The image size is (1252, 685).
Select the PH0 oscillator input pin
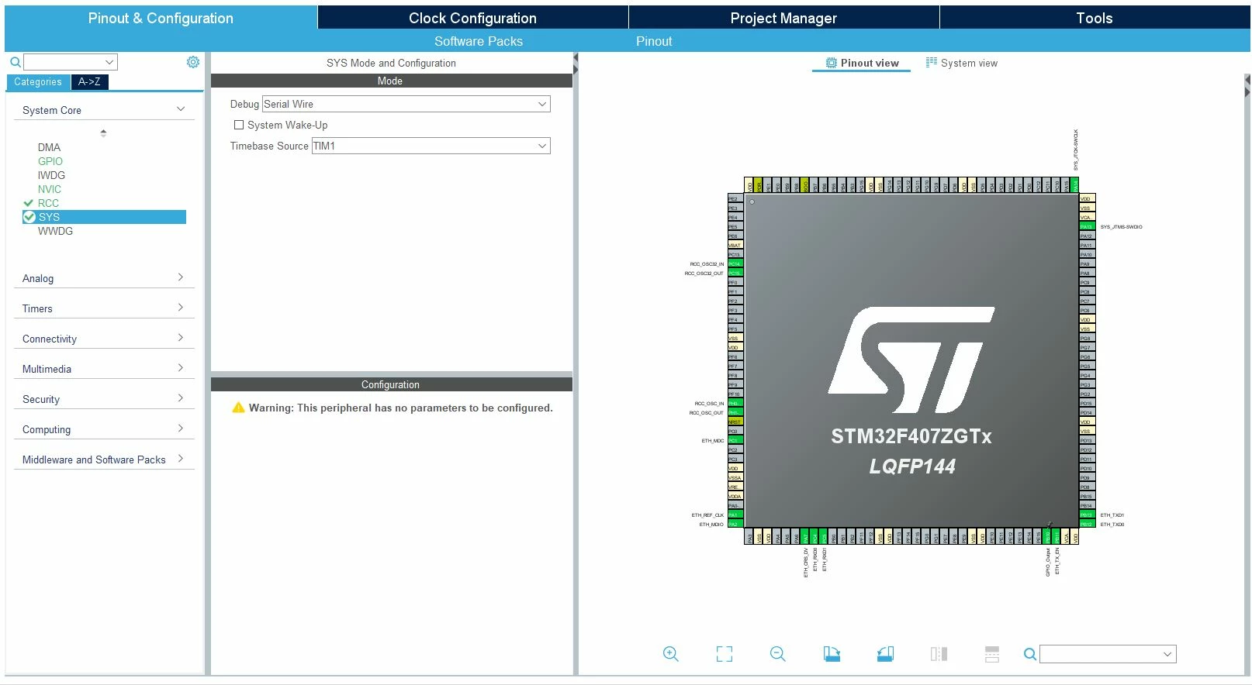[x=735, y=404]
